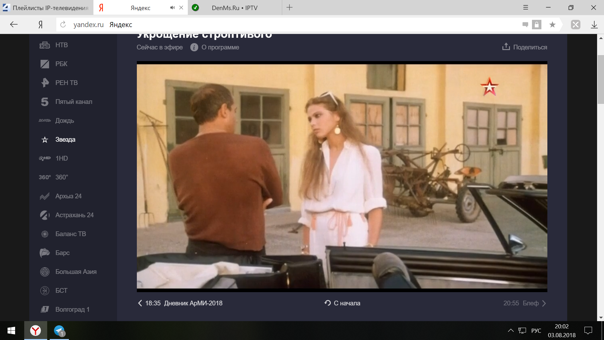The height and width of the screenshot is (340, 604).
Task: Open the program info icon
Action: pos(194,47)
